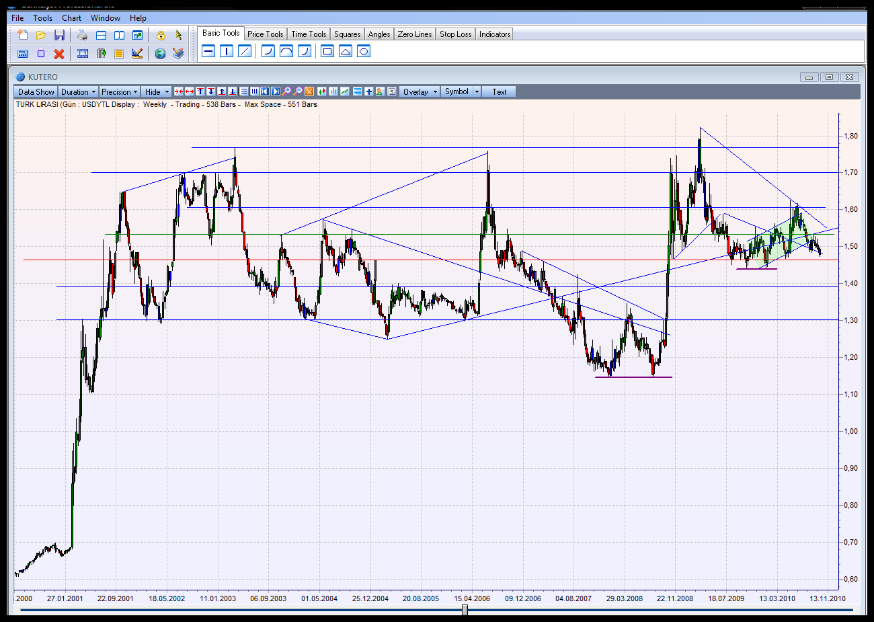Open the Chart menu
Image resolution: width=874 pixels, height=622 pixels.
[71, 18]
